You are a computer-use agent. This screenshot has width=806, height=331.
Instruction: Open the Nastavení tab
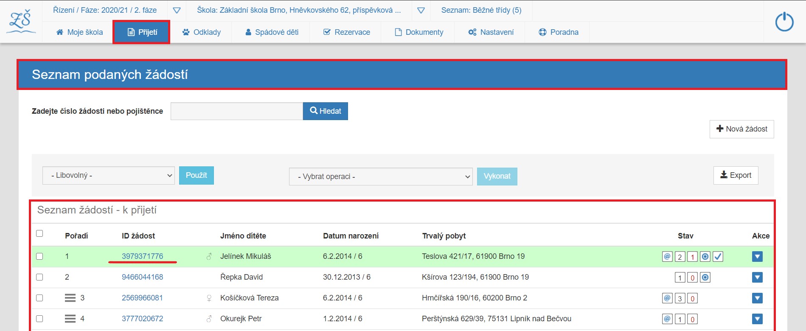(491, 32)
